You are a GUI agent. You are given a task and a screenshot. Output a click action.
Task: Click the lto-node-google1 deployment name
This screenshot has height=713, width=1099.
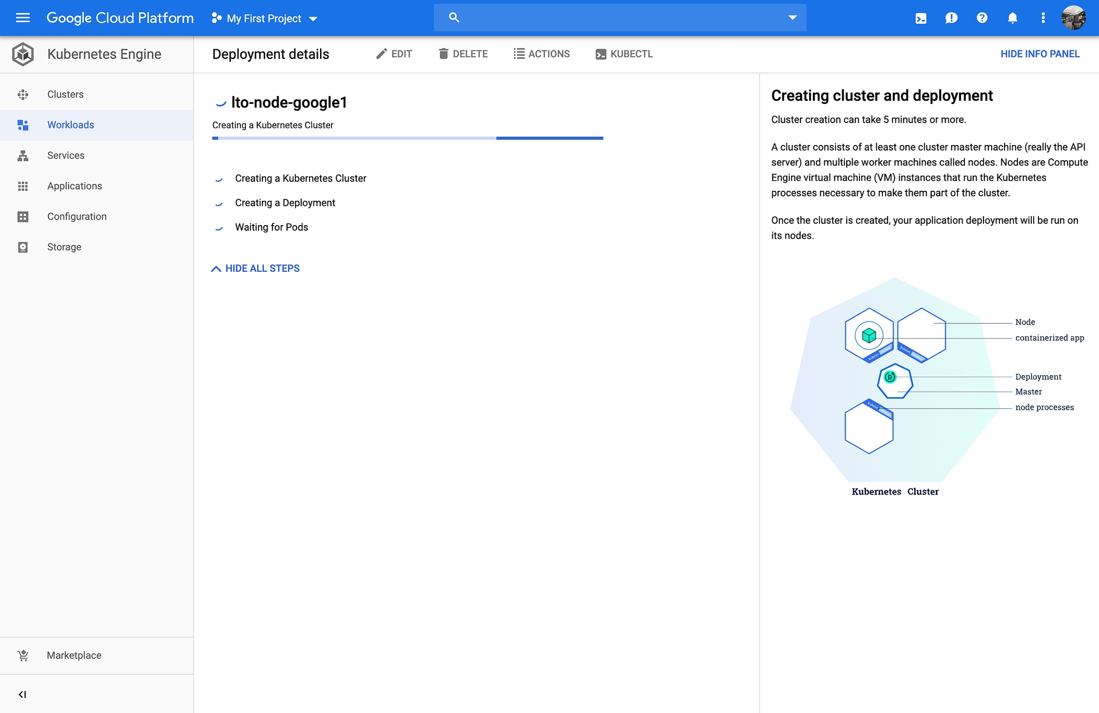point(289,102)
